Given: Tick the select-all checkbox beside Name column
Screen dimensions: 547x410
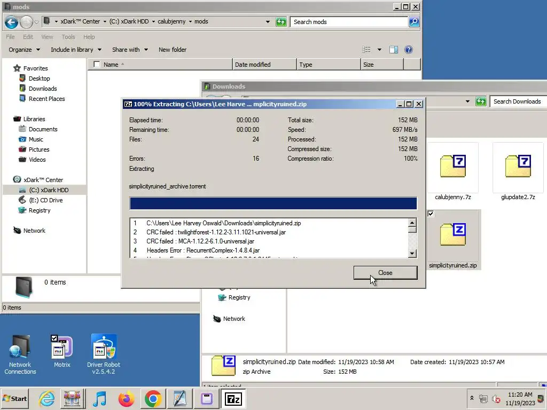Looking at the screenshot, I should pyautogui.click(x=97, y=64).
